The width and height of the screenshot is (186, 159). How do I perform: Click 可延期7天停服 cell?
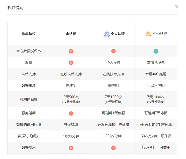pyautogui.click(x=156, y=113)
